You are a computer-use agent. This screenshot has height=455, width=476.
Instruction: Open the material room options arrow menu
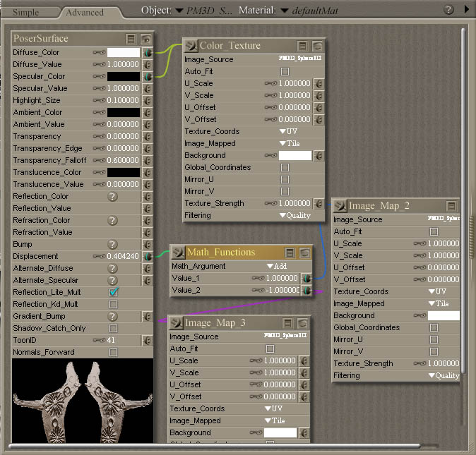466,9
